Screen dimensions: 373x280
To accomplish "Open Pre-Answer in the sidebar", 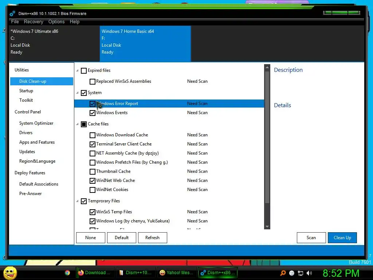I will (x=31, y=194).
